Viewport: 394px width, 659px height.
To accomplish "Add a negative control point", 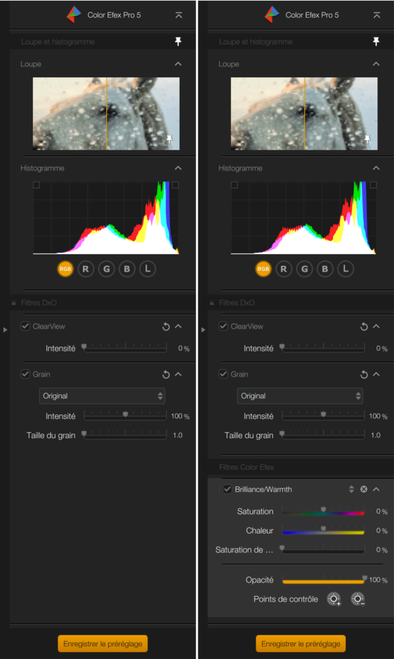I will click(358, 599).
